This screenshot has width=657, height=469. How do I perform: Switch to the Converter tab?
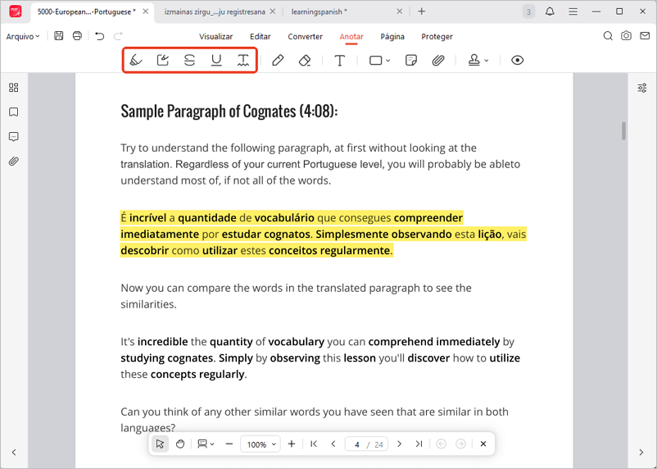[x=305, y=37]
